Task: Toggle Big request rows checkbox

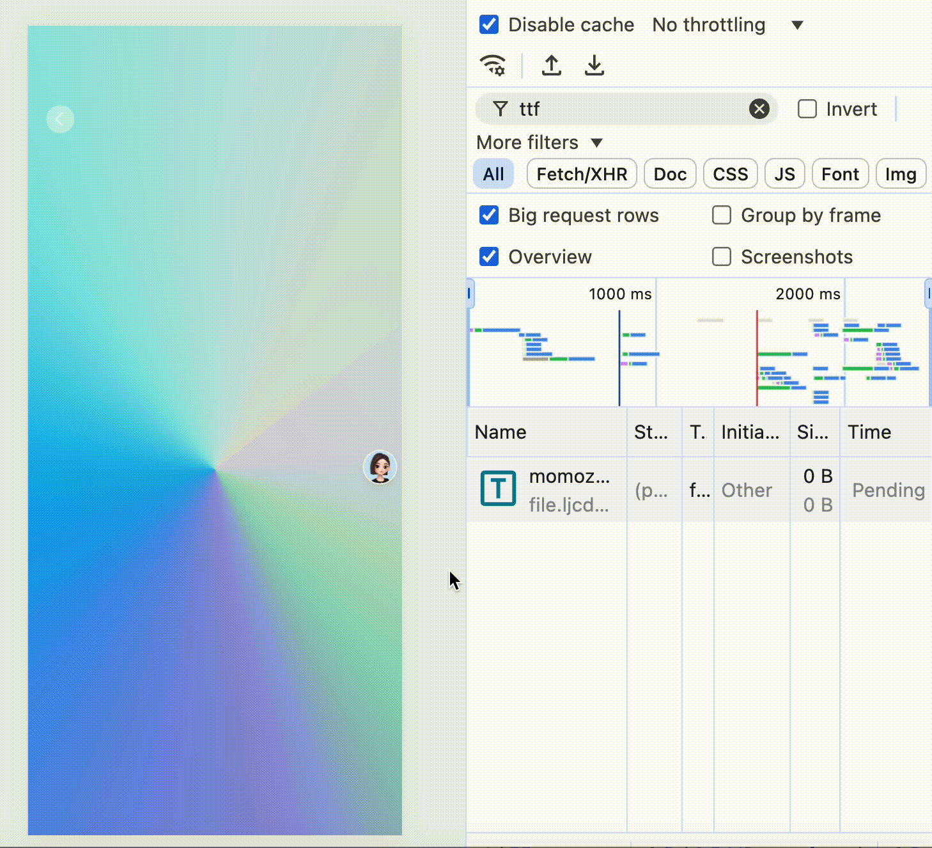Action: pyautogui.click(x=489, y=216)
